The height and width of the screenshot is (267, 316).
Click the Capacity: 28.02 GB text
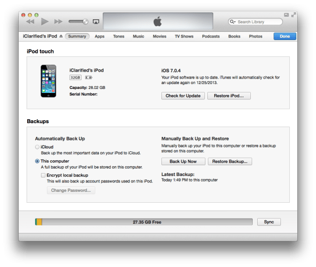coord(87,88)
